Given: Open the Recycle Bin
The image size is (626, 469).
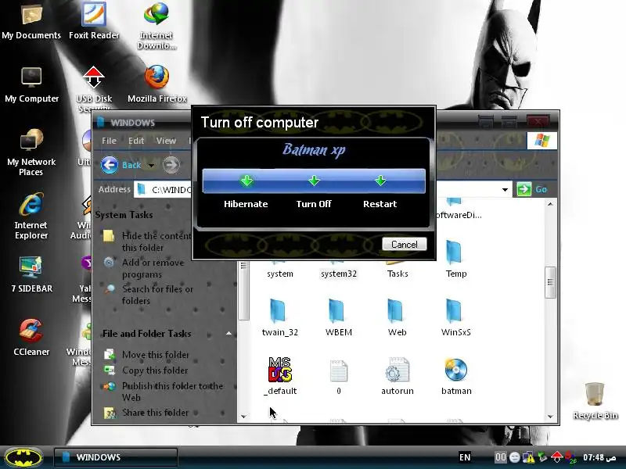Looking at the screenshot, I should pyautogui.click(x=595, y=401).
